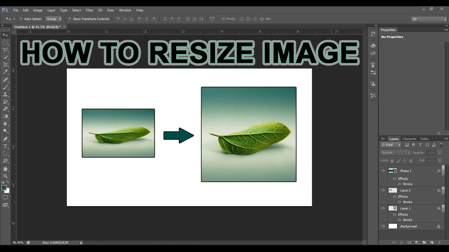Click the link layers icon
The height and width of the screenshot is (252, 449).
[x=394, y=243]
